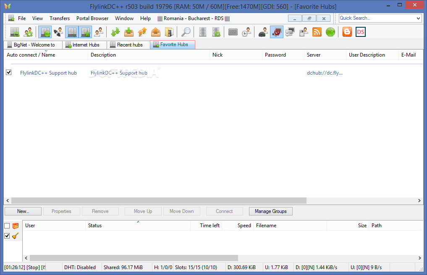Open Download Queue double green arrows icon

(115, 32)
